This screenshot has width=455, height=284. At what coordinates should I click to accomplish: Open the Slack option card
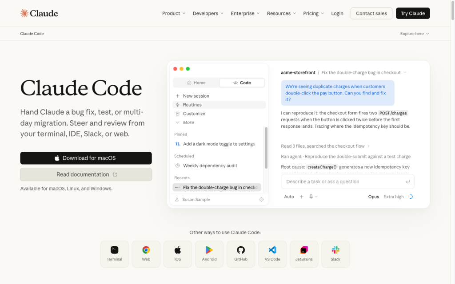click(336, 254)
